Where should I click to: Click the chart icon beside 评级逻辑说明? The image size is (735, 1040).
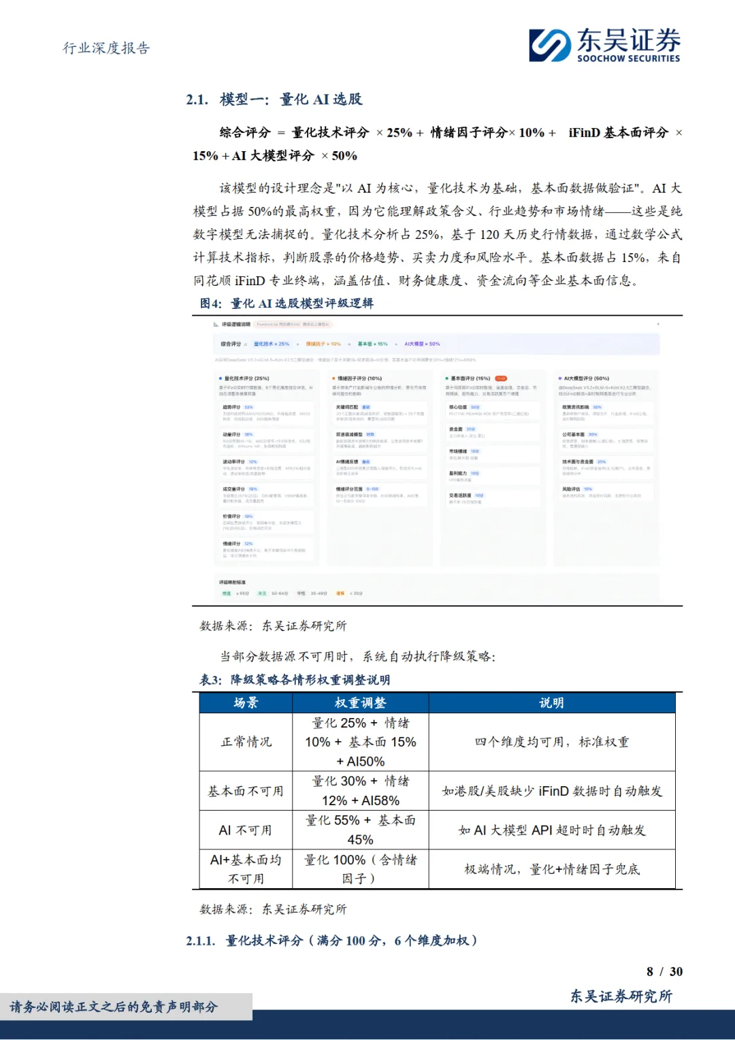[x=216, y=325]
